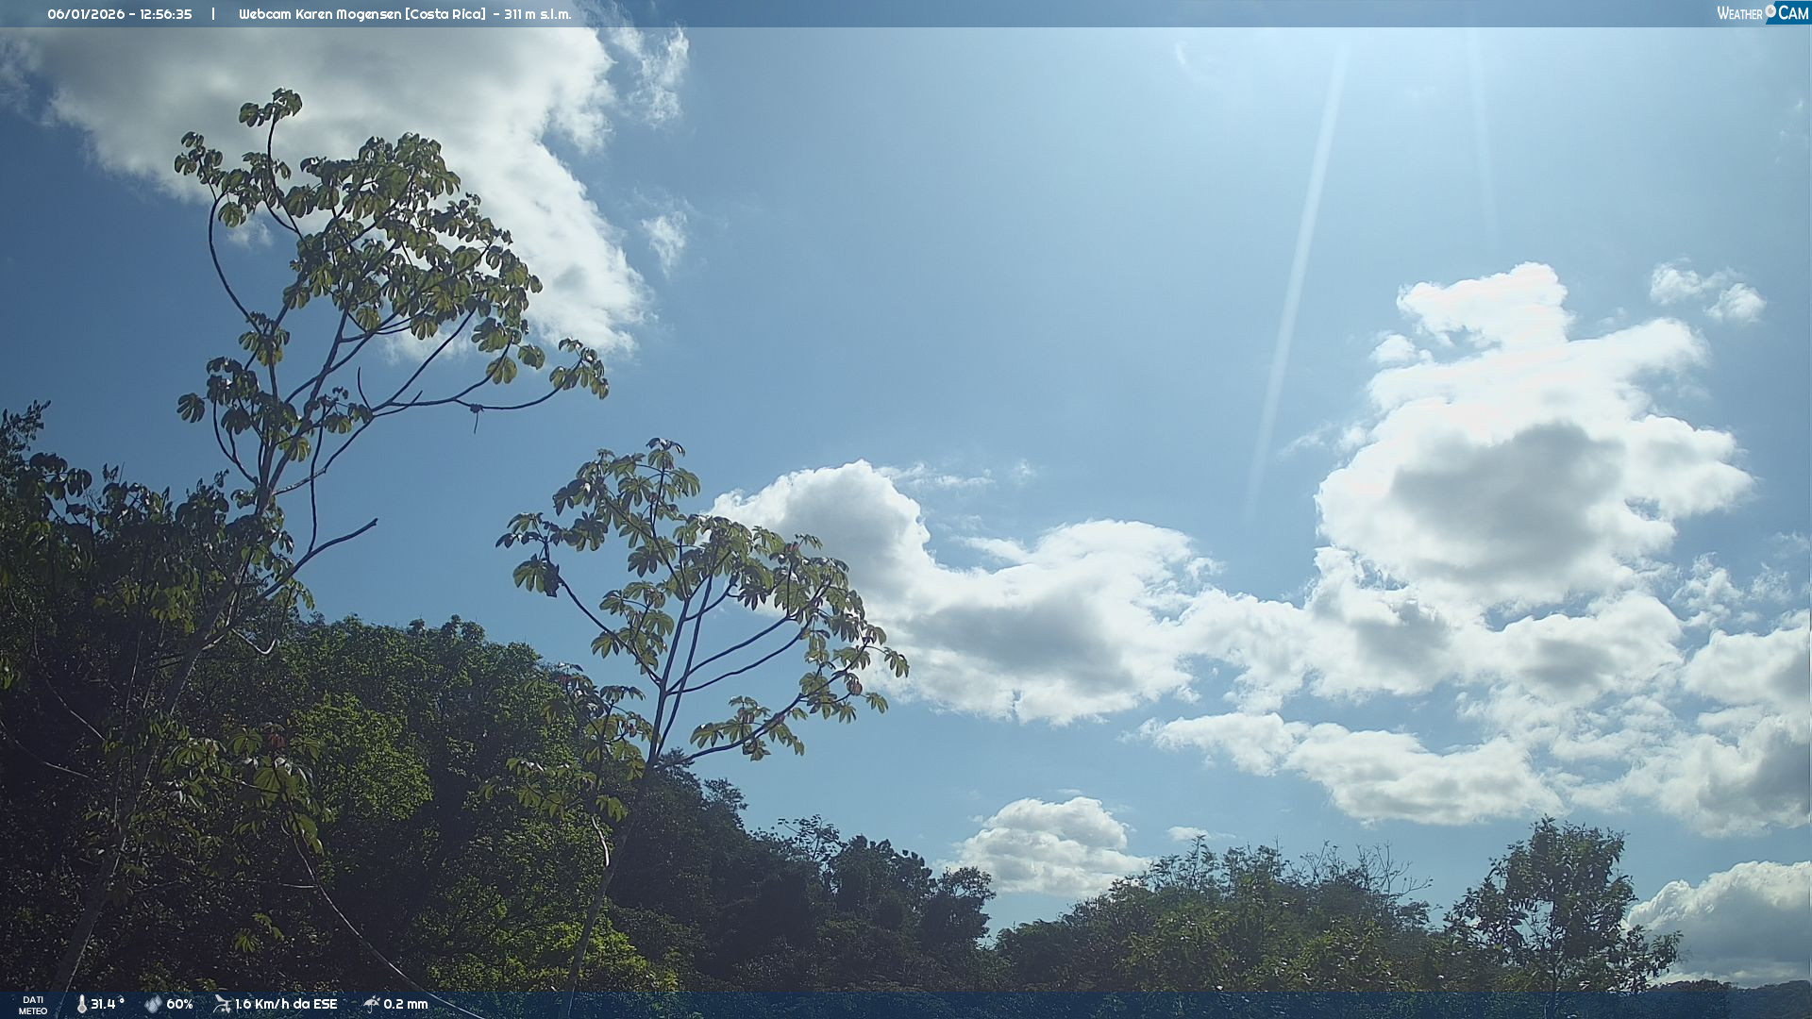Click the wind anemometer icon
The height and width of the screenshot is (1019, 1812).
(222, 1004)
